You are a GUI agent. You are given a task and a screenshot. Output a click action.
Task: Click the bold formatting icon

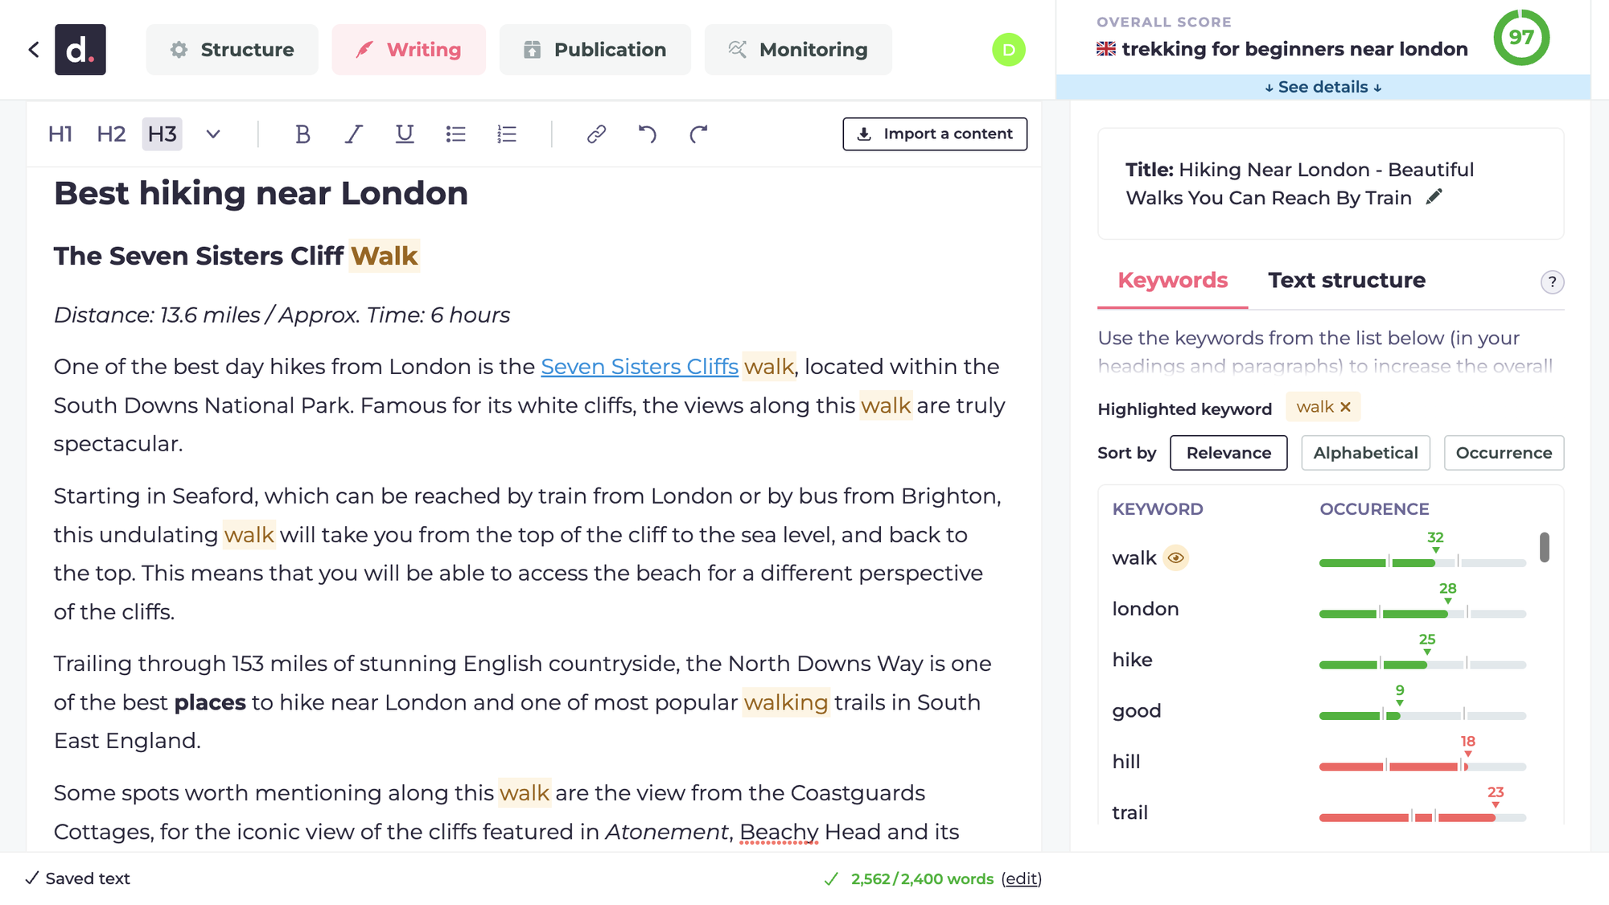pos(302,134)
